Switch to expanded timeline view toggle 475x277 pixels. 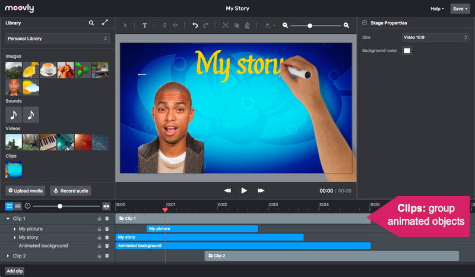click(x=9, y=206)
